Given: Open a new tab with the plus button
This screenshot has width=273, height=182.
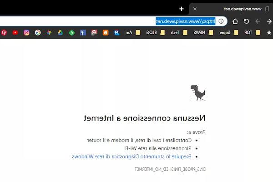Looking at the screenshot, I should pos(182,9).
